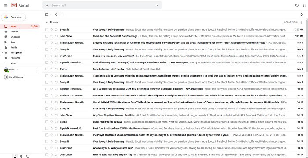308x158 pixels.
Task: Check the John Chow 30 Day Challenge email
Action: coord(47,36)
